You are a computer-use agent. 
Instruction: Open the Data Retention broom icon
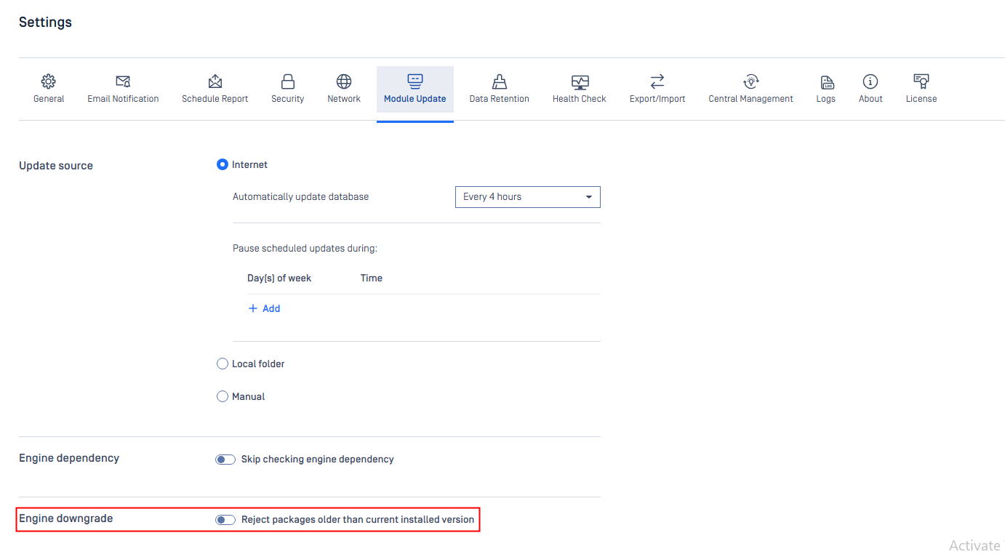pos(500,81)
